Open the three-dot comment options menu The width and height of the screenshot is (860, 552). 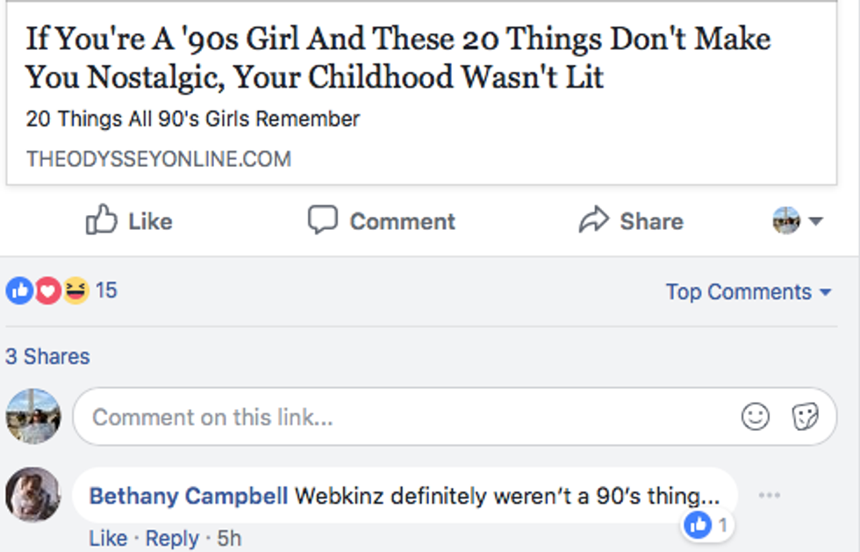pyautogui.click(x=769, y=496)
